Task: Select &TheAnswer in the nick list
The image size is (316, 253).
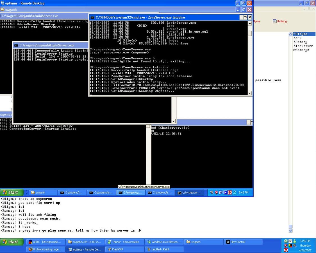Action: 303,46
